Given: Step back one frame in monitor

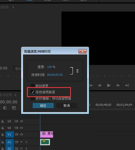Looking at the screenshot, I should point(100,85).
